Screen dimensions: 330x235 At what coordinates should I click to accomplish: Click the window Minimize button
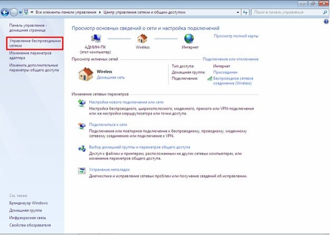(302, 4)
